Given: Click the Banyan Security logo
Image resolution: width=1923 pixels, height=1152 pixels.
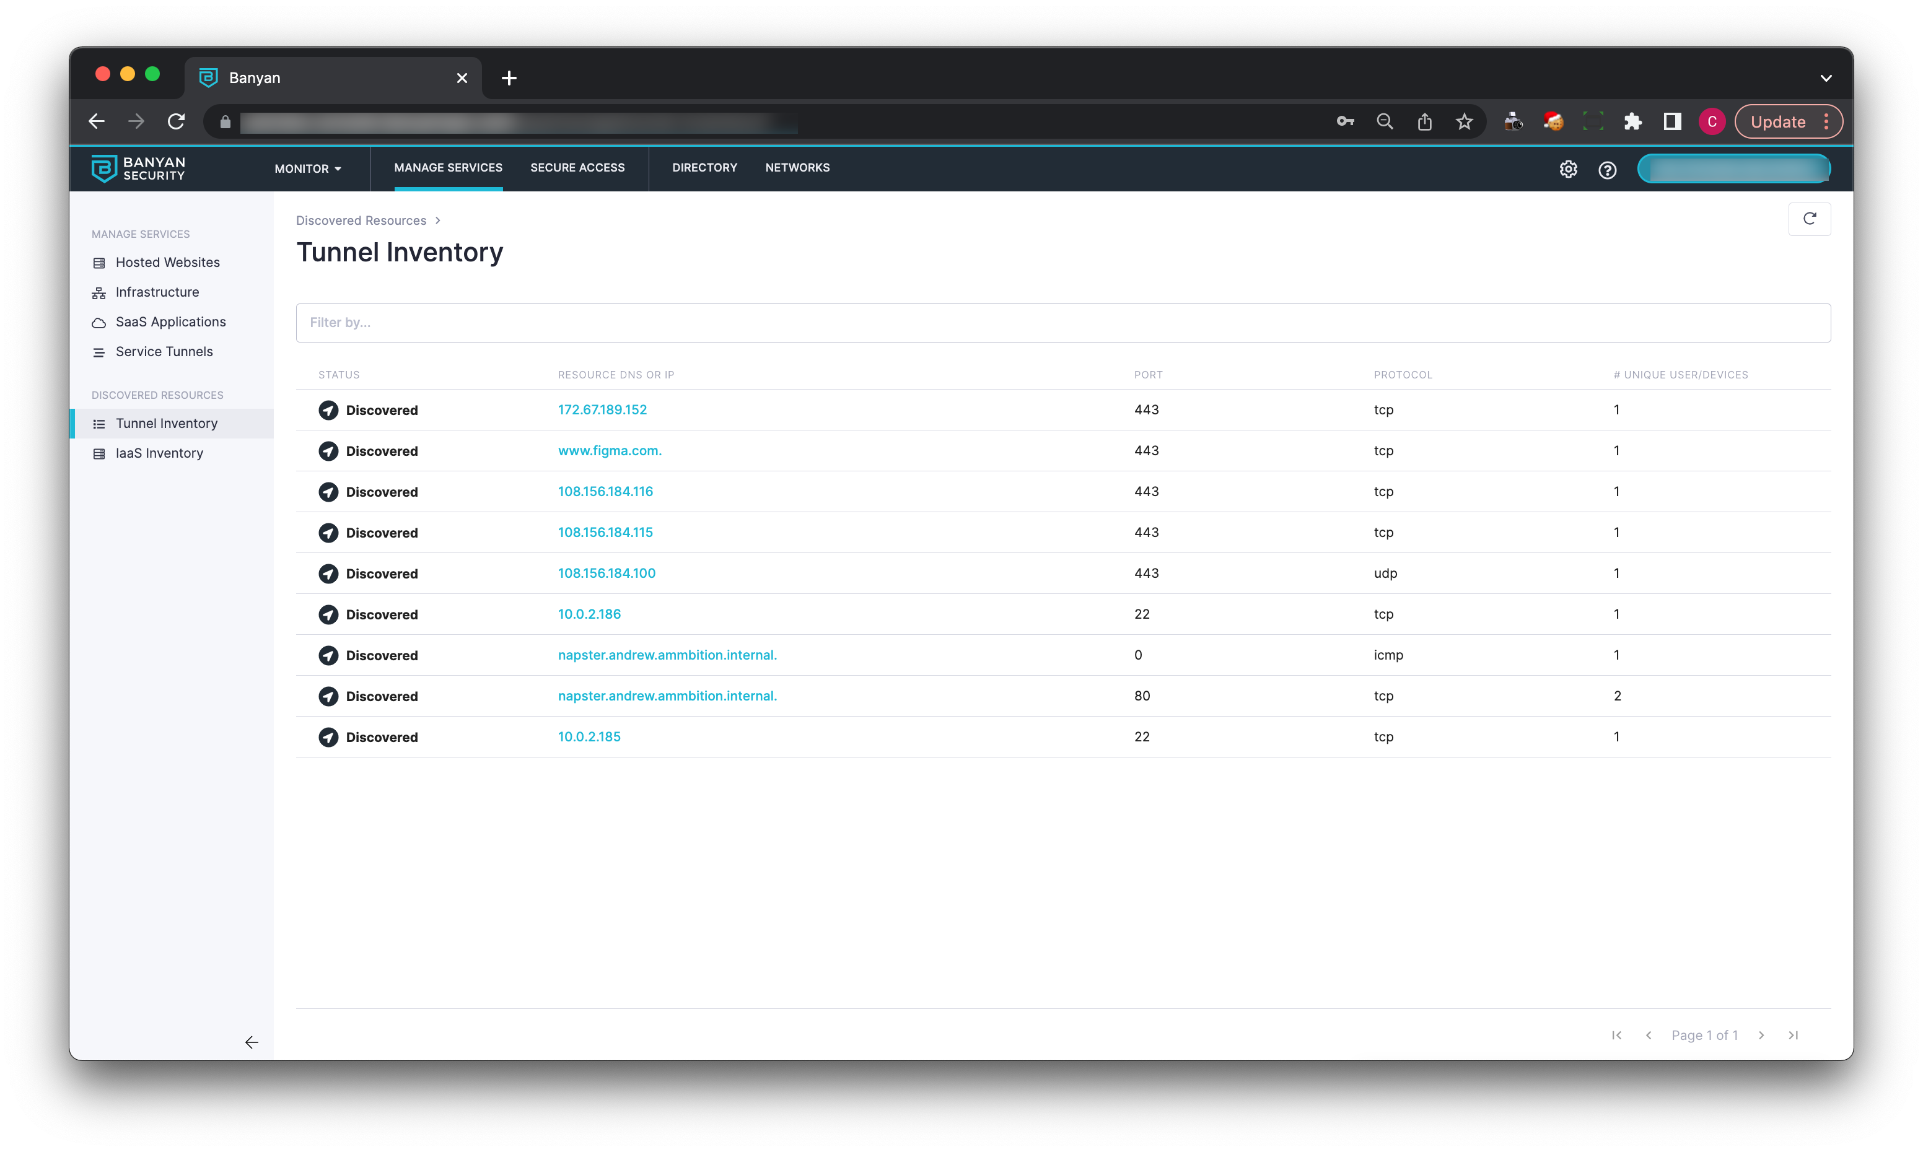Looking at the screenshot, I should [x=138, y=168].
